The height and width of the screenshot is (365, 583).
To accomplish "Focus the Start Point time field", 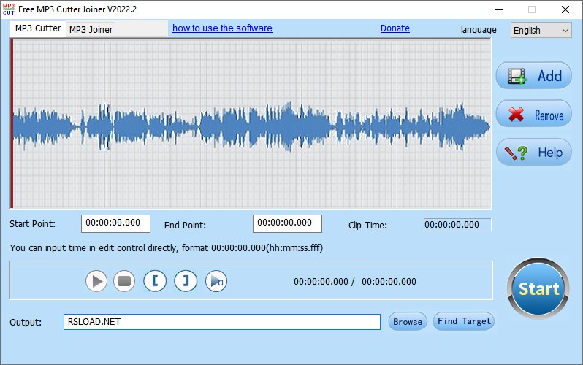I will click(x=115, y=223).
